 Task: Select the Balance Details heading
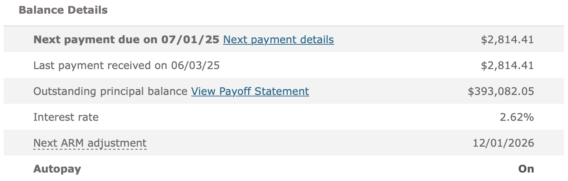(x=63, y=10)
